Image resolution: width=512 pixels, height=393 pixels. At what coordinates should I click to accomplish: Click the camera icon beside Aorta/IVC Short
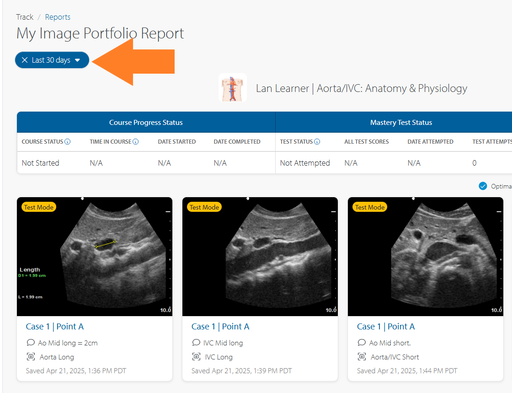point(362,357)
